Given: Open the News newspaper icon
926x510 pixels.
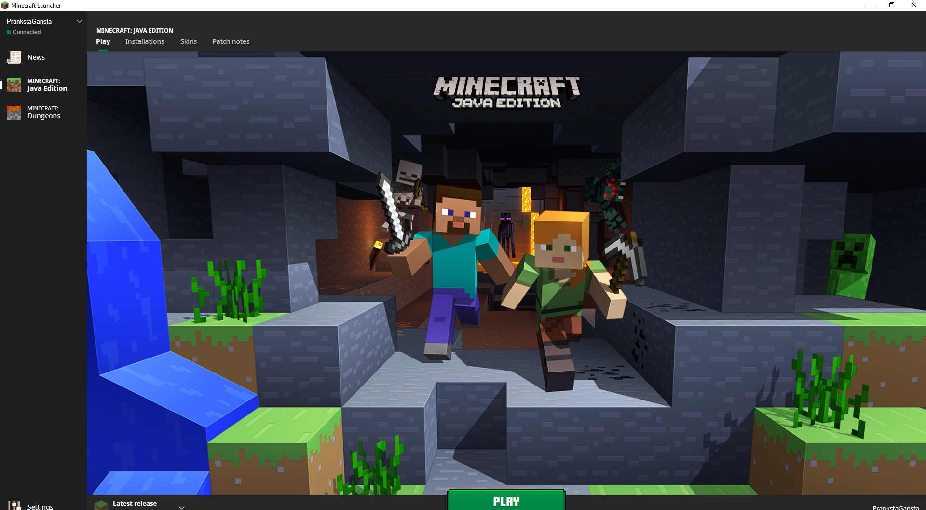Looking at the screenshot, I should [x=14, y=57].
